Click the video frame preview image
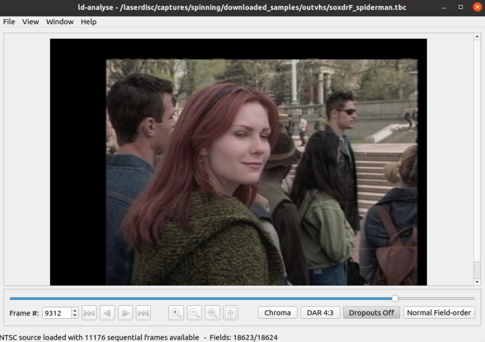Viewport: 485px width, 342px height. pos(238,162)
